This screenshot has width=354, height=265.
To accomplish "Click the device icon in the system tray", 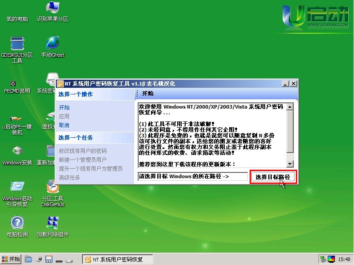I will pyautogui.click(x=323, y=259).
